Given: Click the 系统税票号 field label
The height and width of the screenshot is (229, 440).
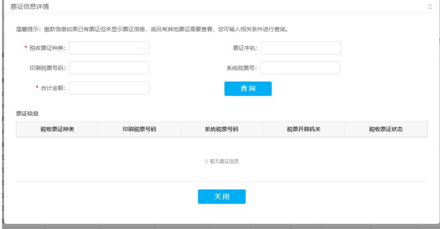Looking at the screenshot, I should (242, 68).
